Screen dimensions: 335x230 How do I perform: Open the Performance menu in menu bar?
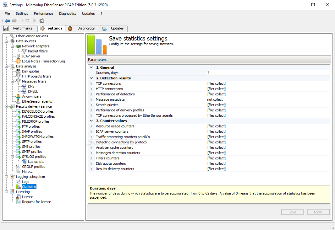tap(44, 13)
